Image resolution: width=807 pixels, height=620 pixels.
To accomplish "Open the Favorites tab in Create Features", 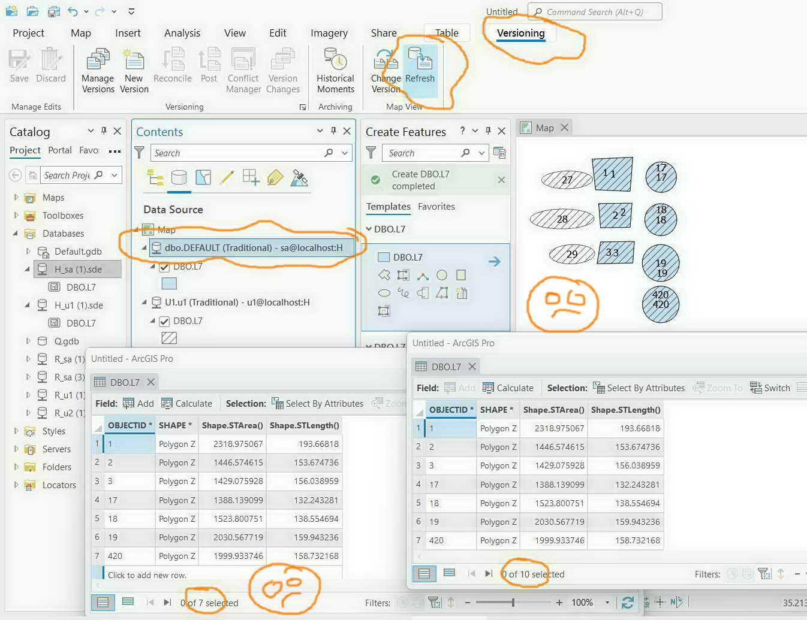I will click(x=436, y=207).
